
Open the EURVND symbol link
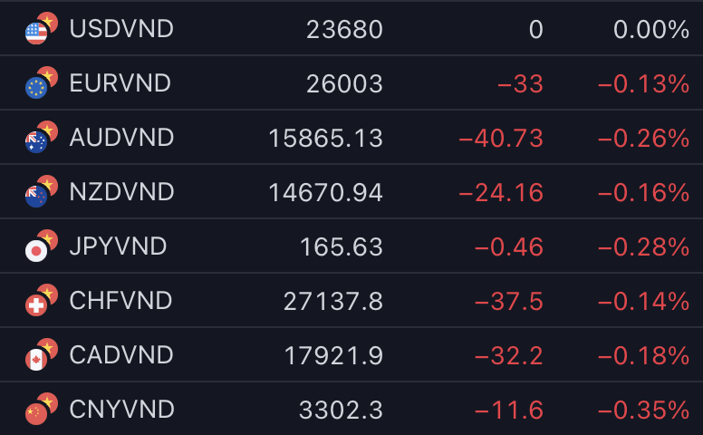pos(120,83)
